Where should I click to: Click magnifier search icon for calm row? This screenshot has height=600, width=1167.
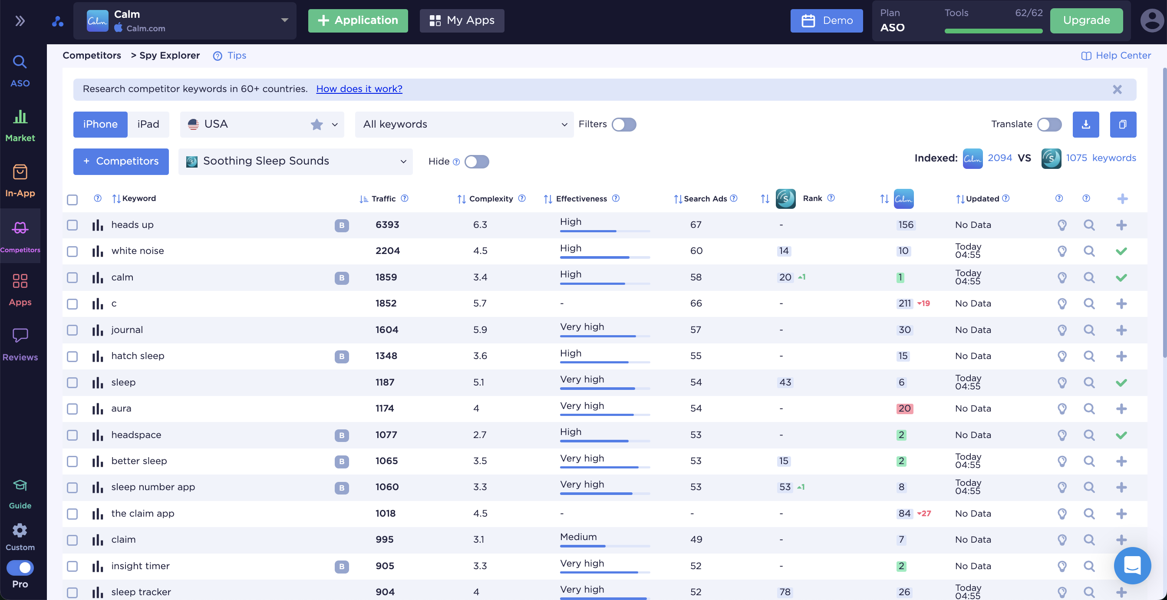click(x=1088, y=277)
